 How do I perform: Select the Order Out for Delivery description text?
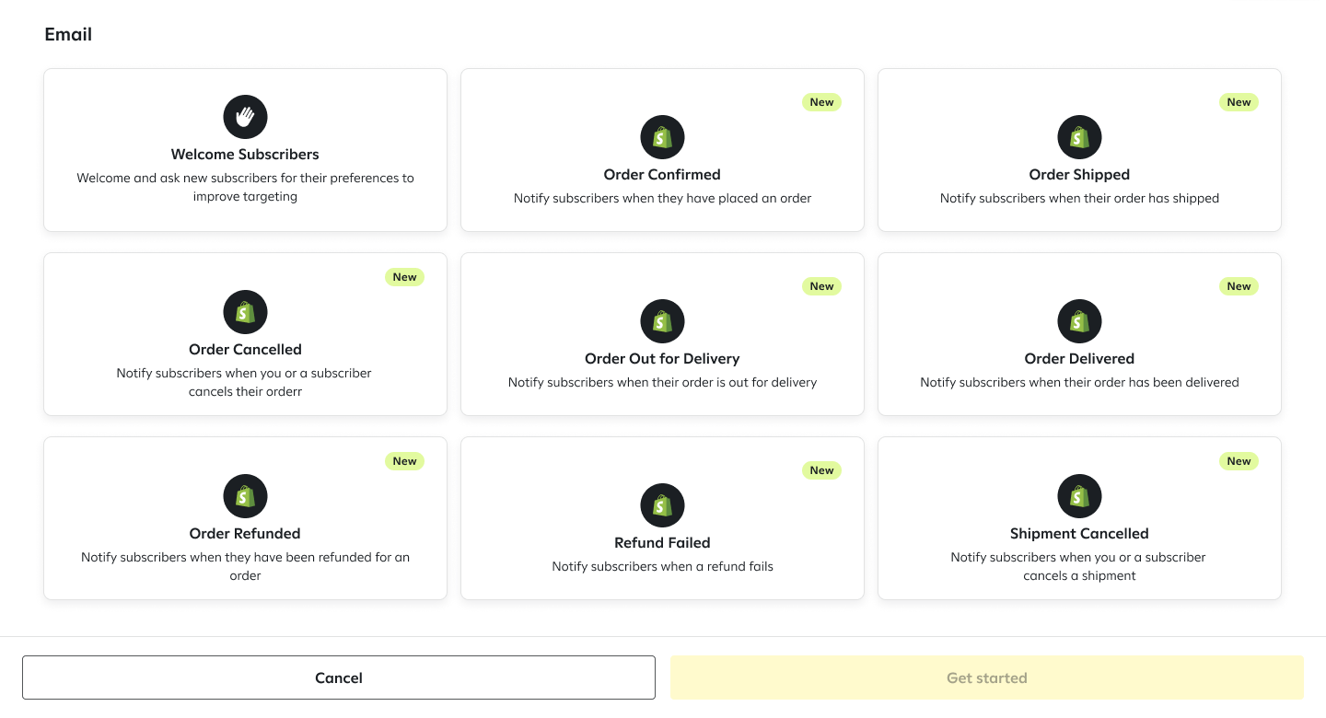click(x=662, y=382)
